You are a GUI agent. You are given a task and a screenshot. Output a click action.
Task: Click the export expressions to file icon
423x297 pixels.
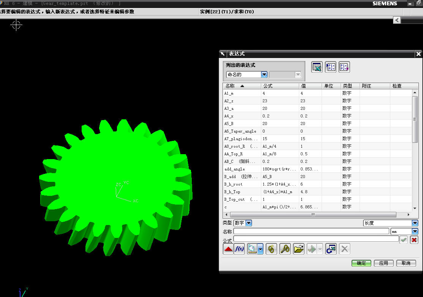(344, 67)
